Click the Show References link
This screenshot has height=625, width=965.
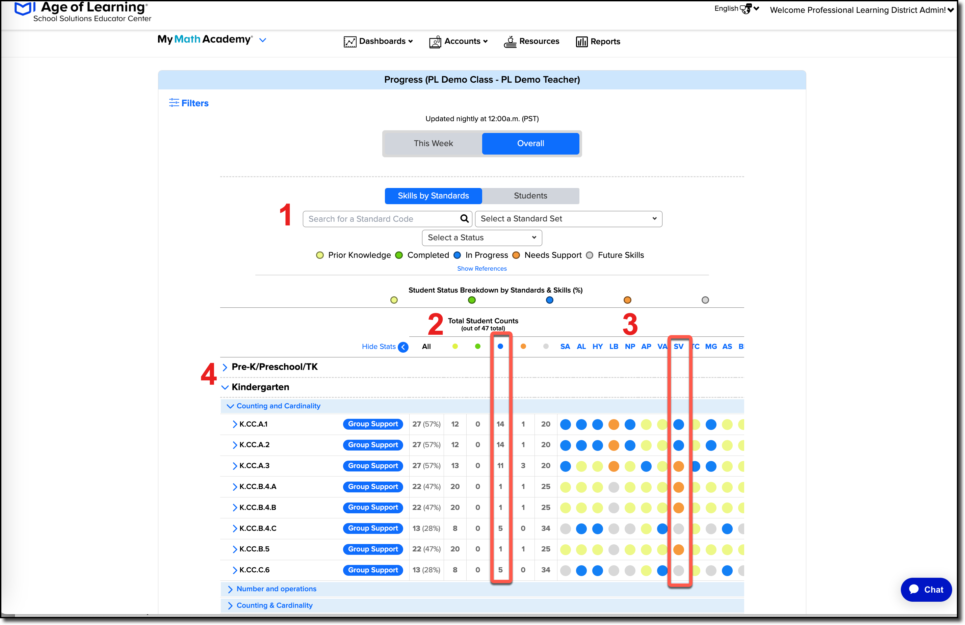click(x=482, y=269)
